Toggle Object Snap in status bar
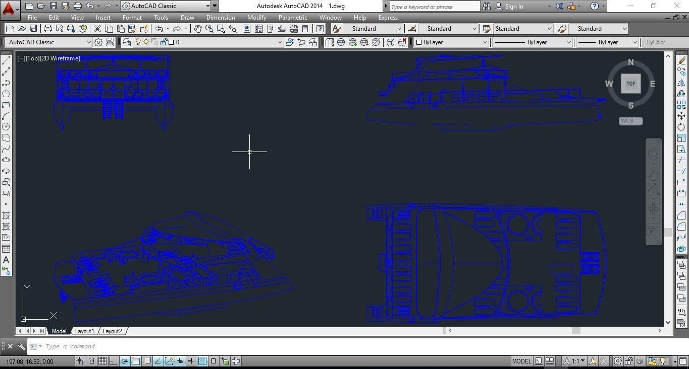Screen dimensions: 689x369 click(135, 361)
